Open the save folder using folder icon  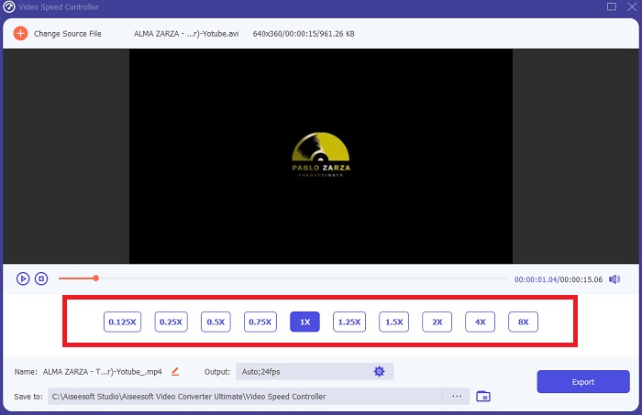point(483,396)
